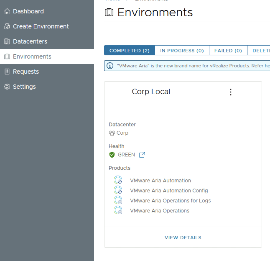Click the VMware Aria brand name notice text
The image size is (270, 261).
tap(193, 66)
